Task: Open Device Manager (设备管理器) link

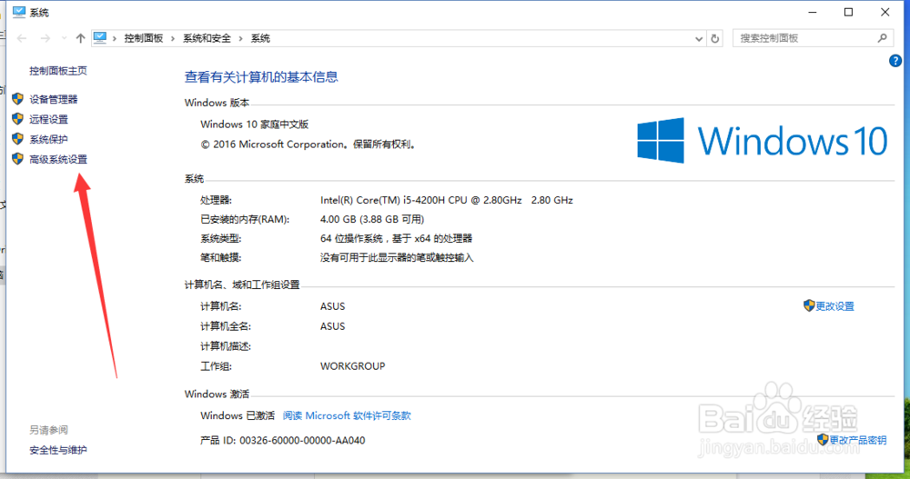Action: (x=54, y=99)
